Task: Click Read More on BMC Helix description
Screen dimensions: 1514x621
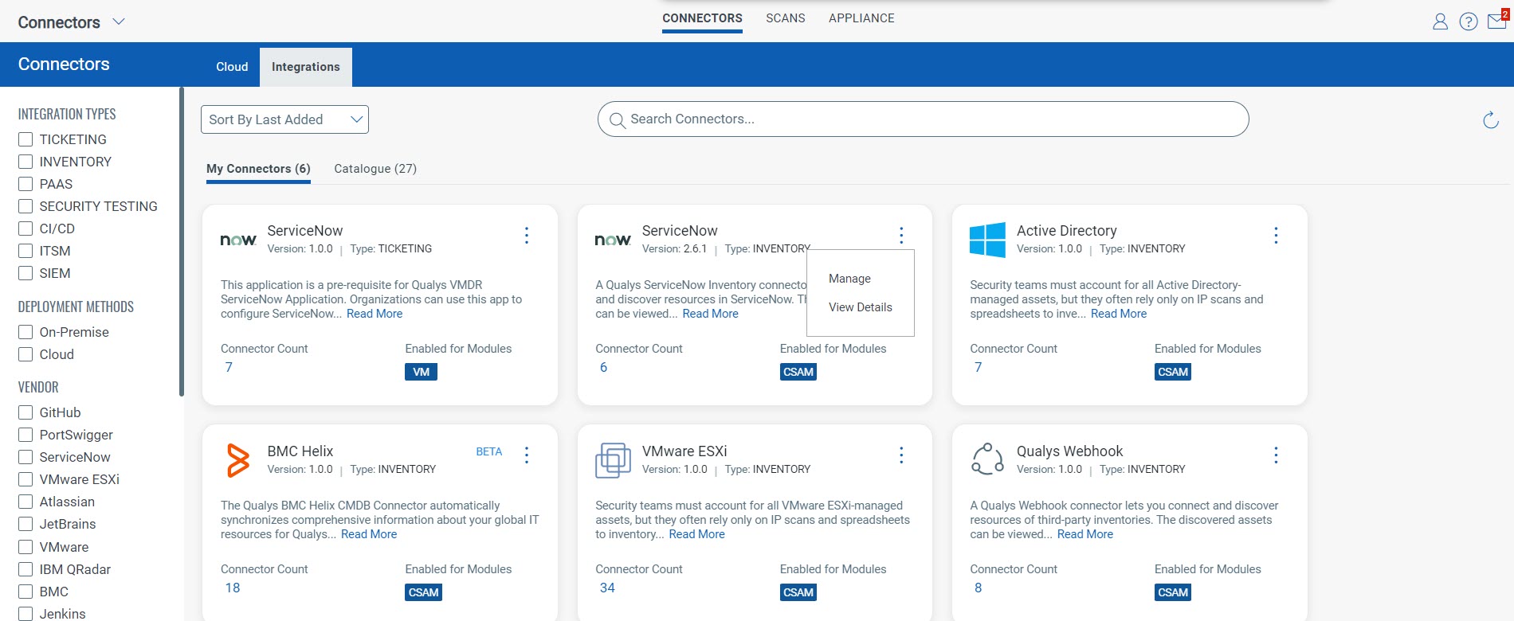Action: point(369,534)
